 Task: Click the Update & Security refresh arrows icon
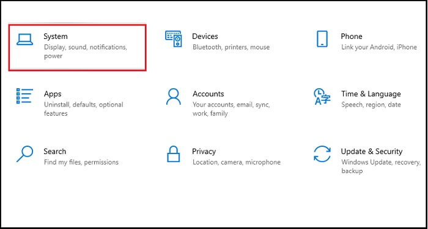322,154
